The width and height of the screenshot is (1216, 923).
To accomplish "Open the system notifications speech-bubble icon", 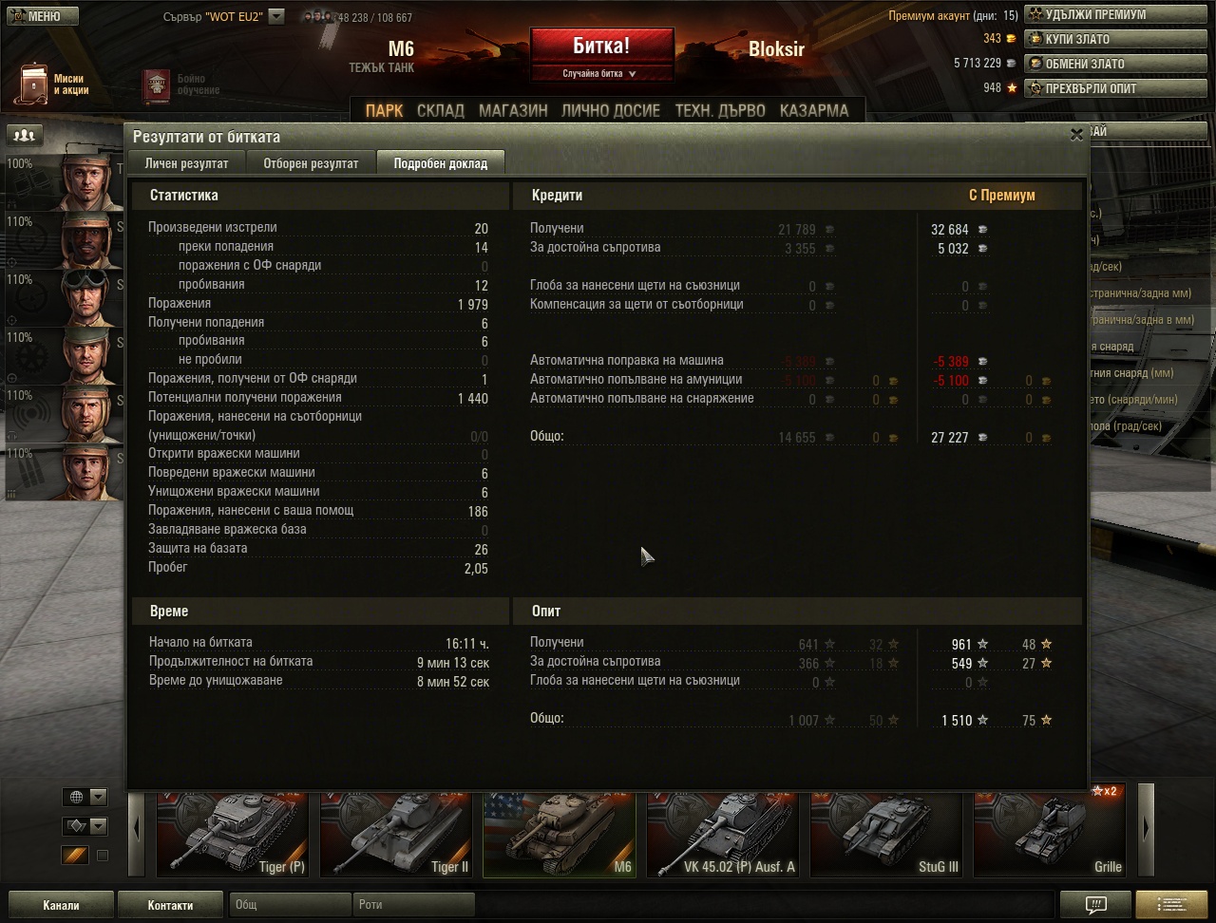I will (x=1094, y=904).
